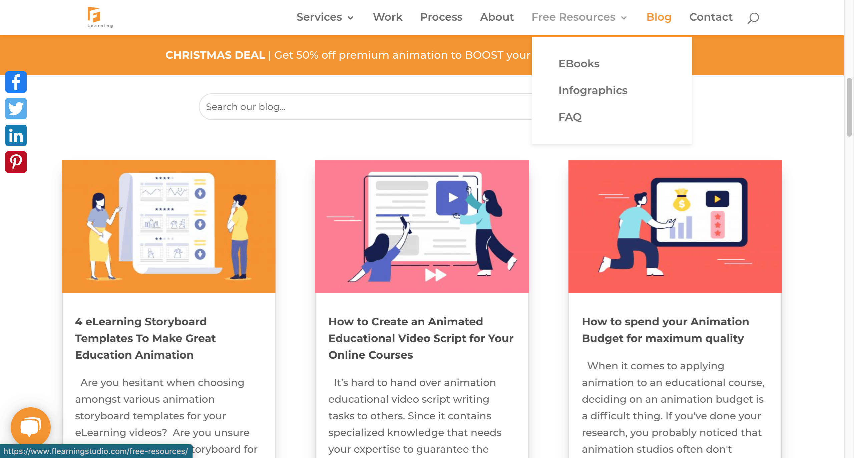The image size is (854, 458).
Task: Share the page via the LinkedIn icon
Action: (16, 135)
